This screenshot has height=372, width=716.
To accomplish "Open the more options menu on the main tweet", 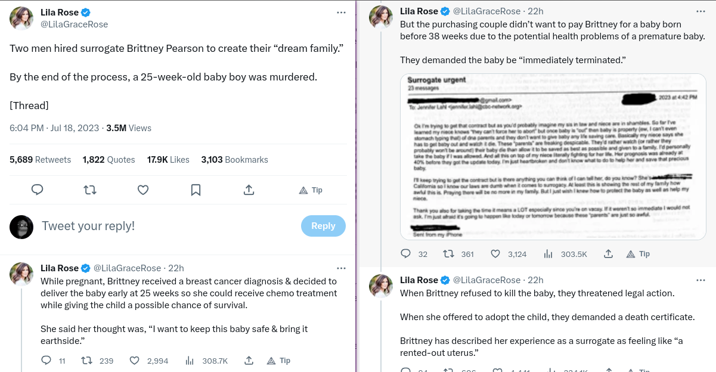I will pyautogui.click(x=341, y=13).
